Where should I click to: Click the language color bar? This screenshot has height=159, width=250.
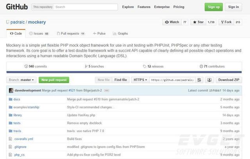tap(124, 72)
